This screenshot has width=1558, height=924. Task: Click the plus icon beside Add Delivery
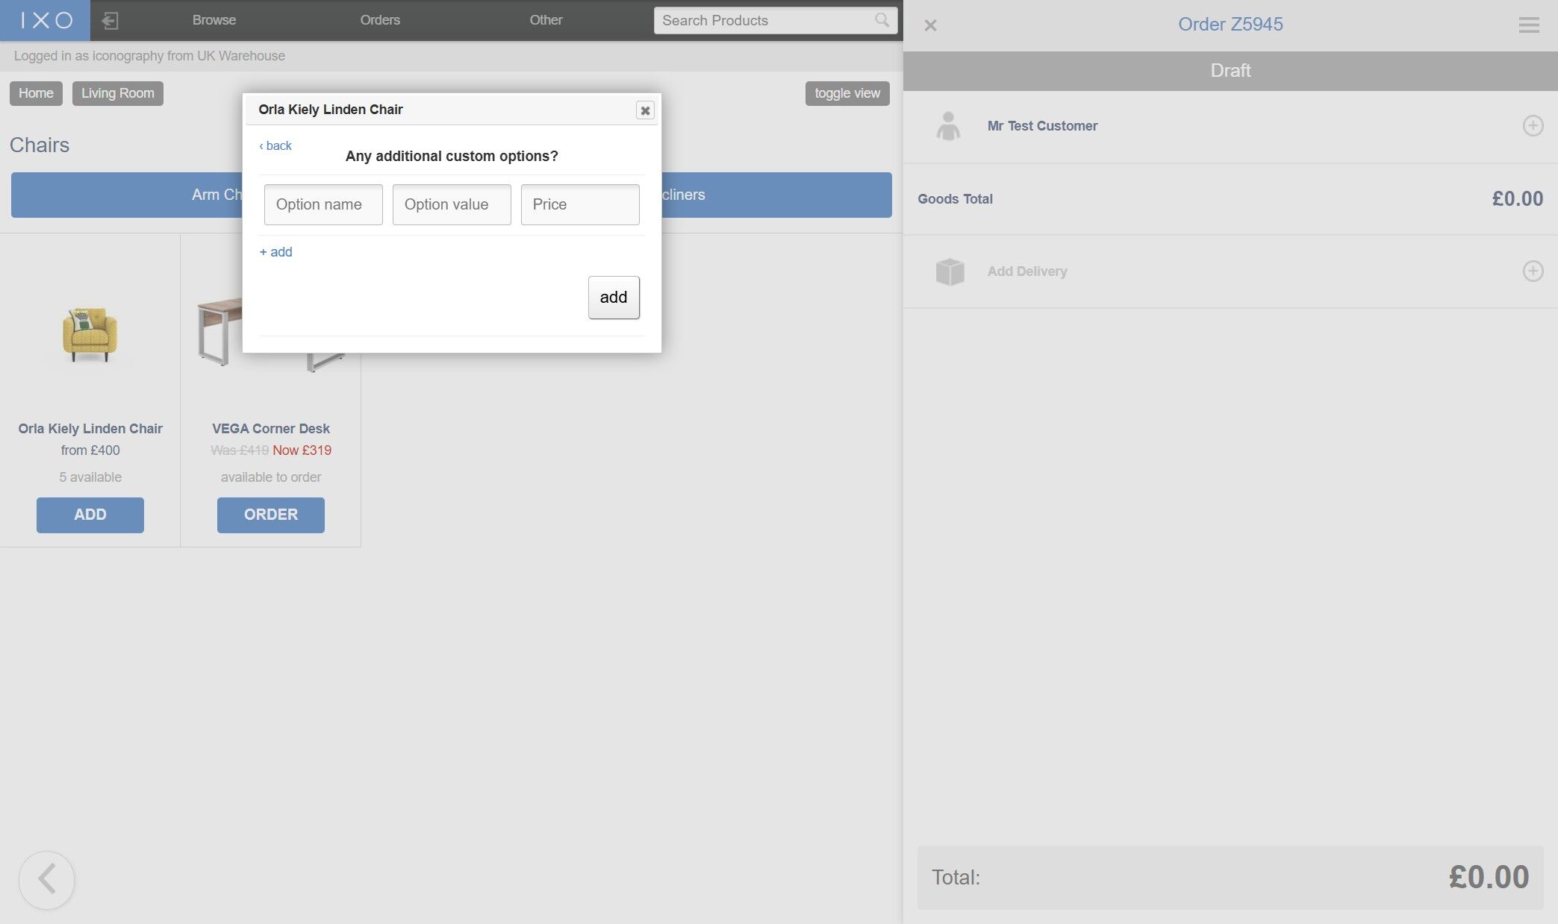(1533, 271)
